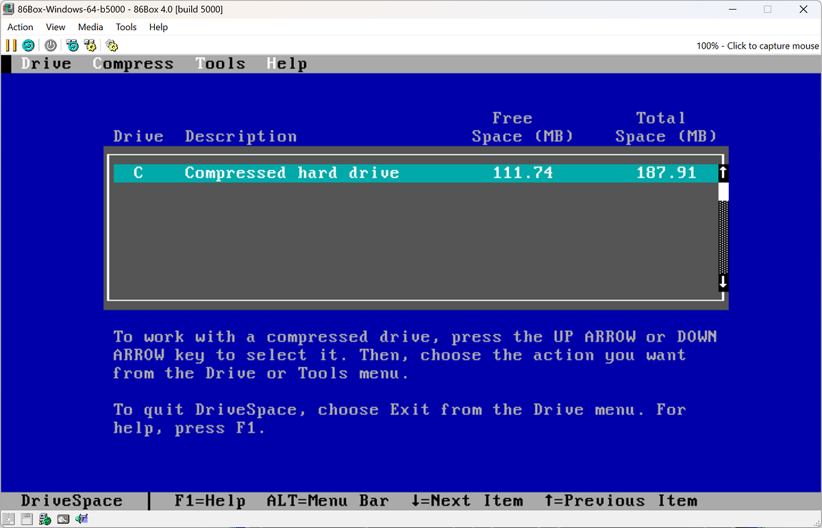Open DriveSpace Help menu
The height and width of the screenshot is (528, 822).
point(286,64)
